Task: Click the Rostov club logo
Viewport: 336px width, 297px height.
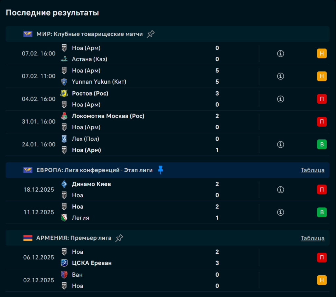Action: point(64,94)
